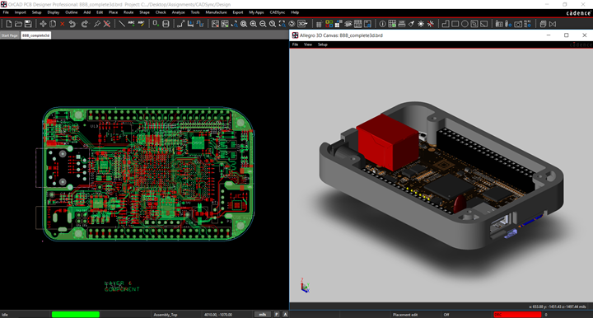Click the Copy icon in the toolbar
Viewport: 593px width, 318px height.
[53, 24]
